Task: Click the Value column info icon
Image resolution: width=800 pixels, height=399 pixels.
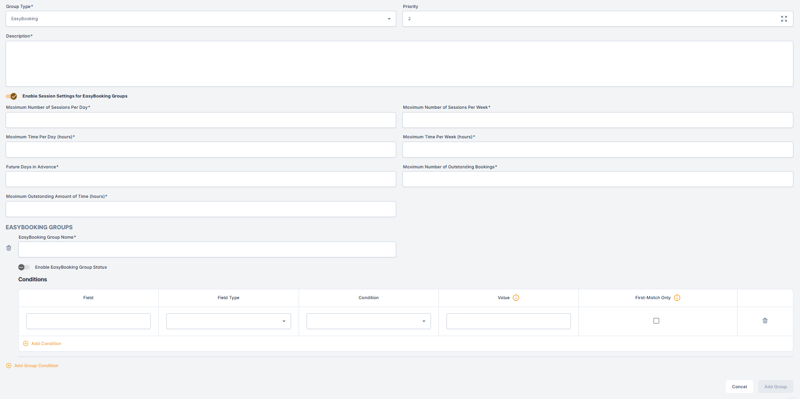Action: click(516, 298)
